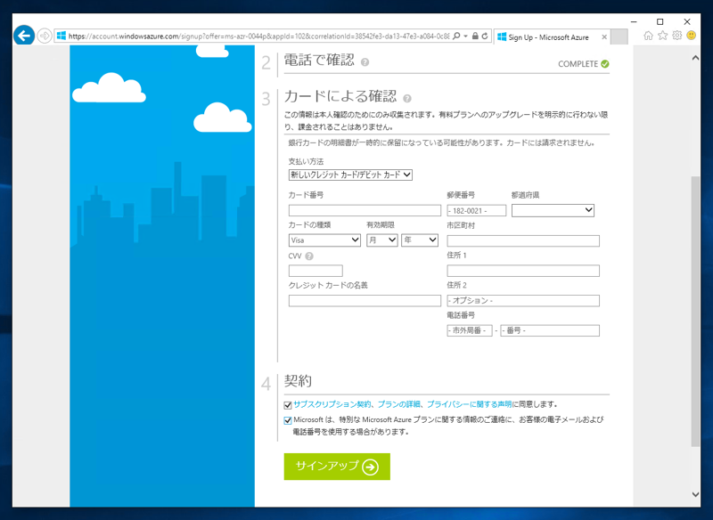Click the 契約 section heading
The width and height of the screenshot is (713, 520).
tap(298, 380)
